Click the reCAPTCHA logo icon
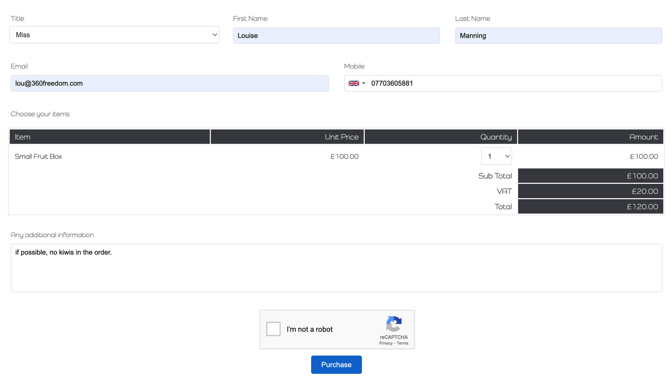Image resolution: width=672 pixels, height=382 pixels. coord(393,324)
